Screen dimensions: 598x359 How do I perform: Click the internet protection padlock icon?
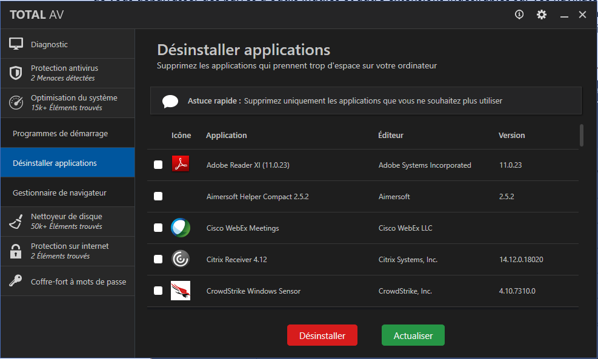tap(16, 251)
